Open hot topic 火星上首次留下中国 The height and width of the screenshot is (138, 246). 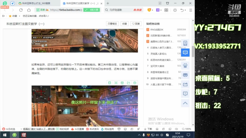point(162,84)
